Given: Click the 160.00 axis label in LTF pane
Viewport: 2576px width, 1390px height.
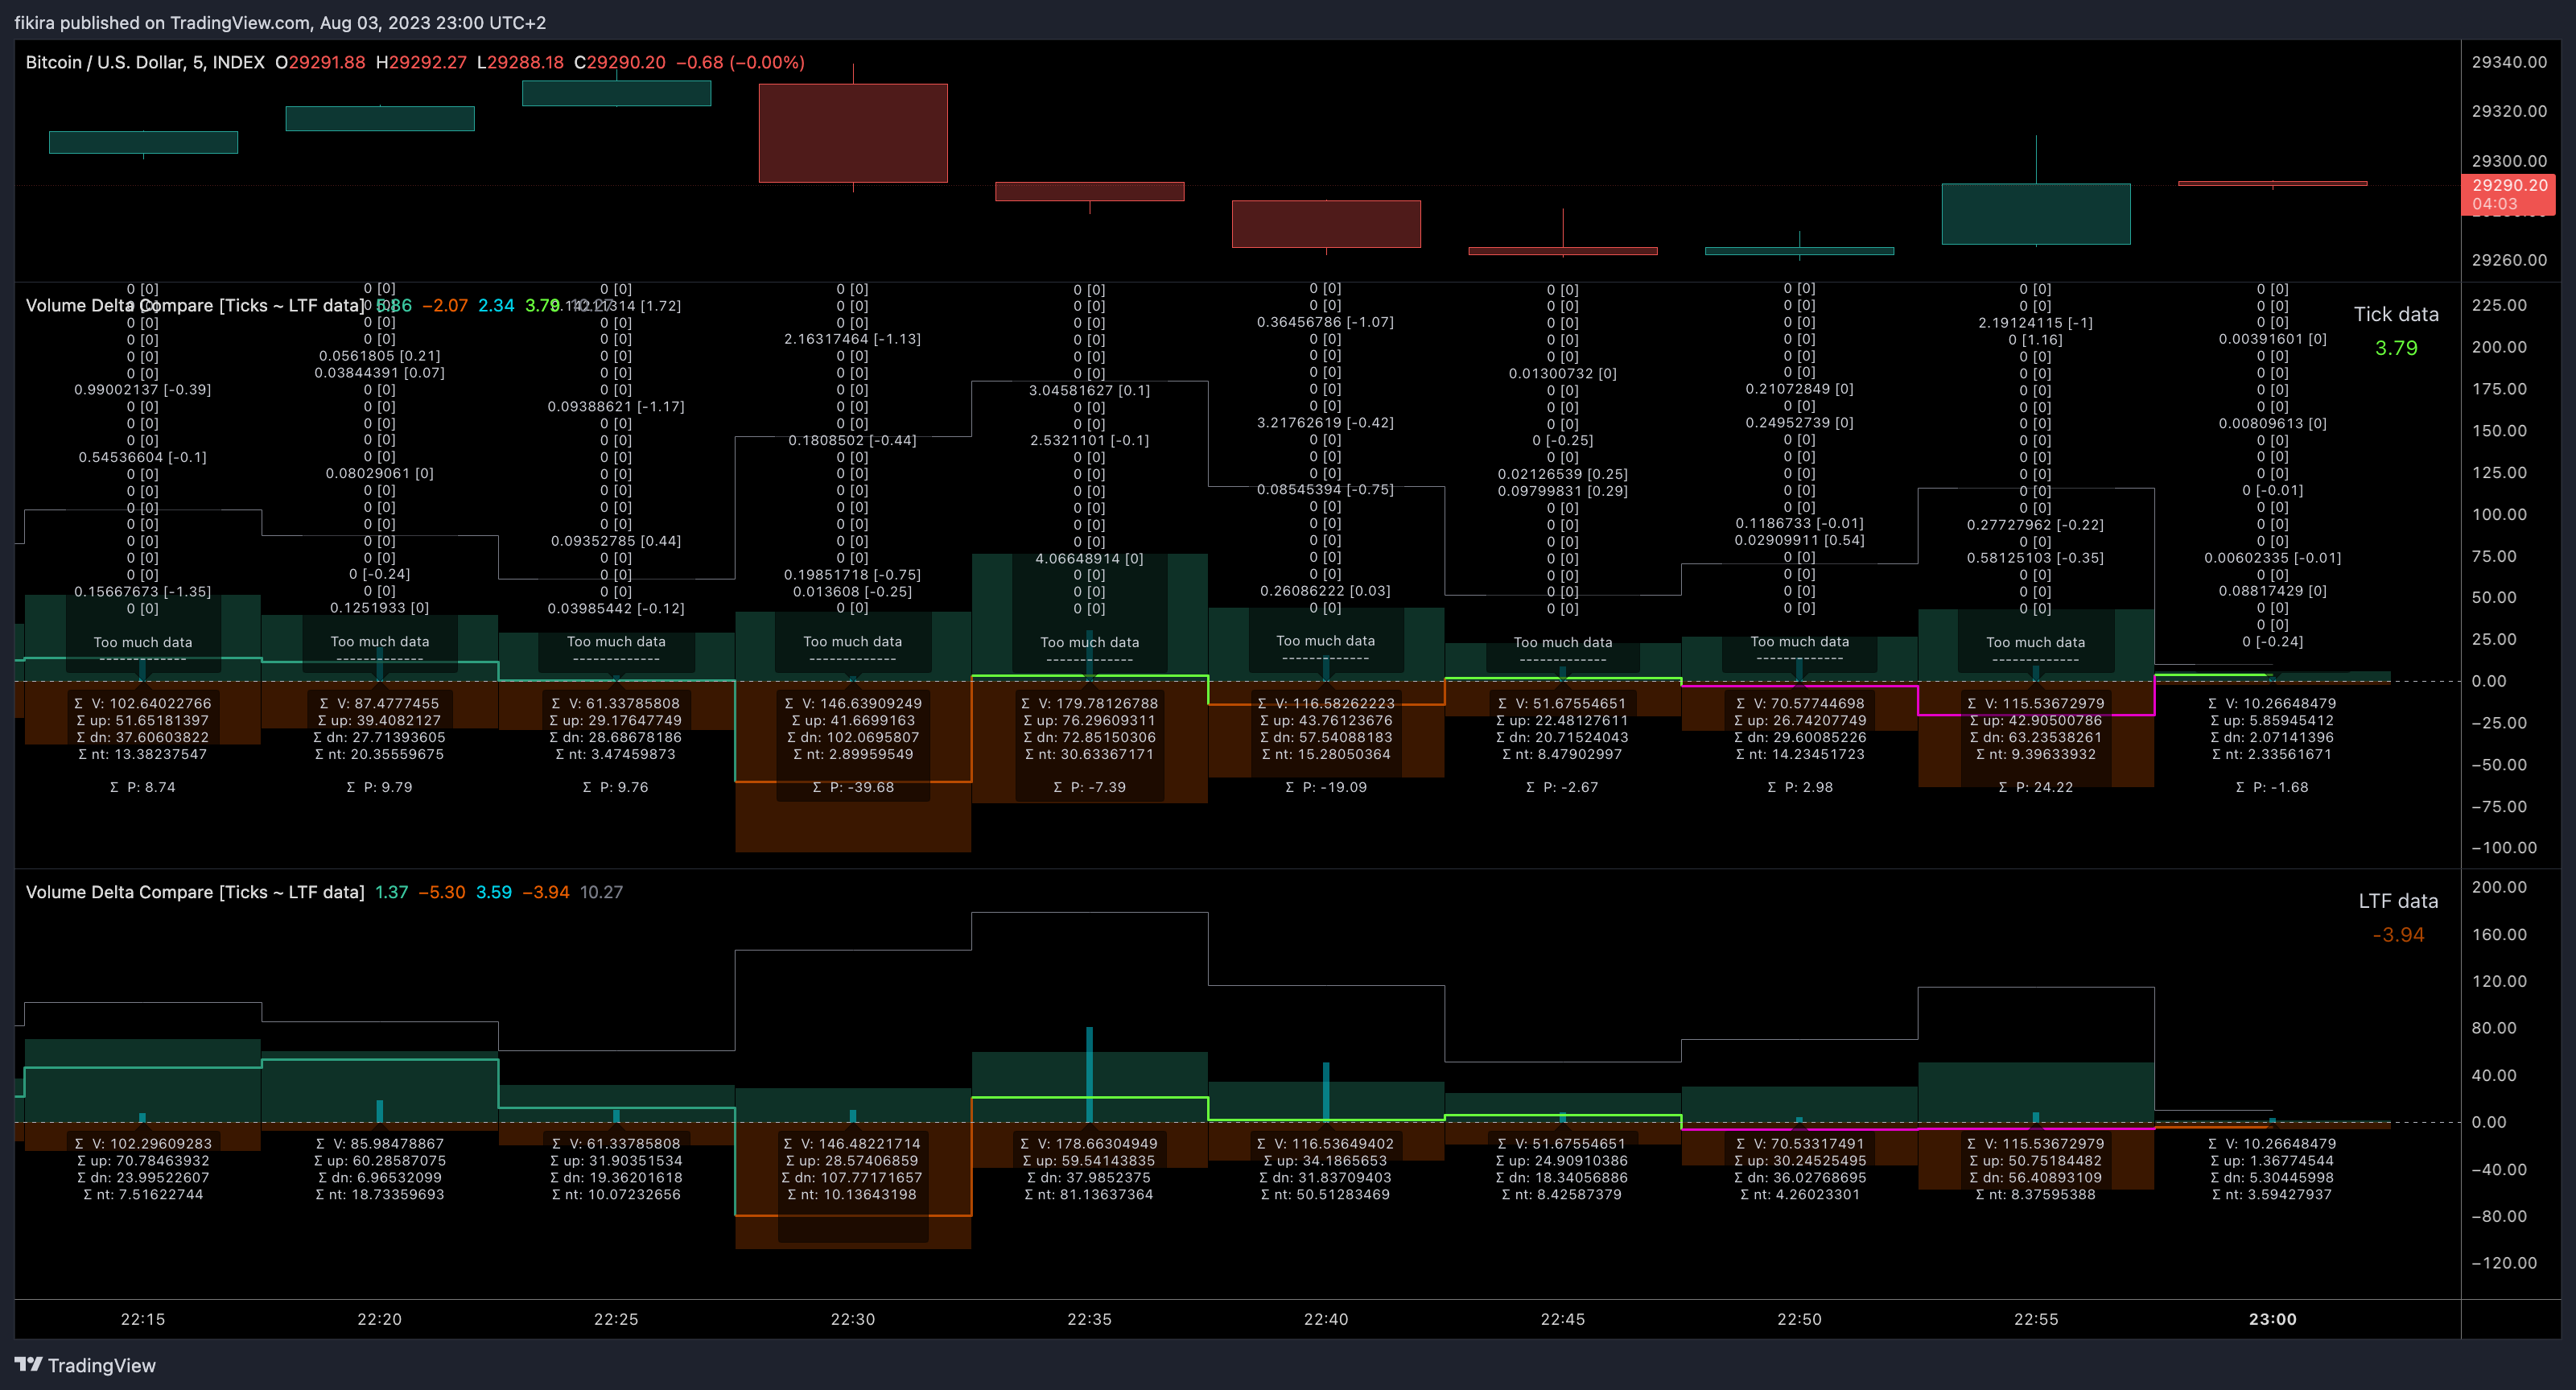Looking at the screenshot, I should pos(2499,934).
